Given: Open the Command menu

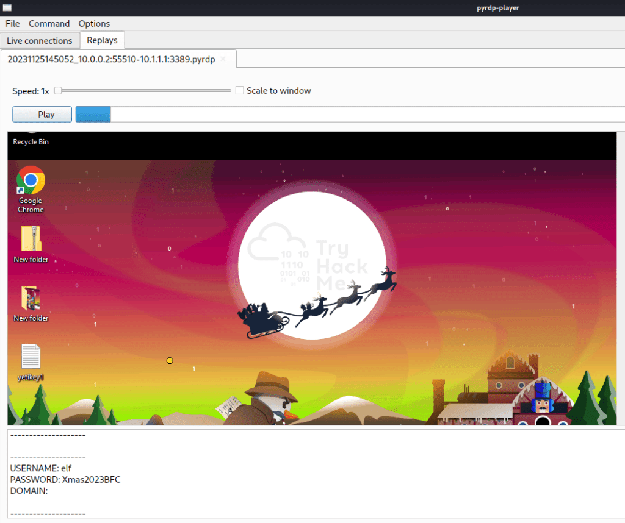Looking at the screenshot, I should click(49, 24).
